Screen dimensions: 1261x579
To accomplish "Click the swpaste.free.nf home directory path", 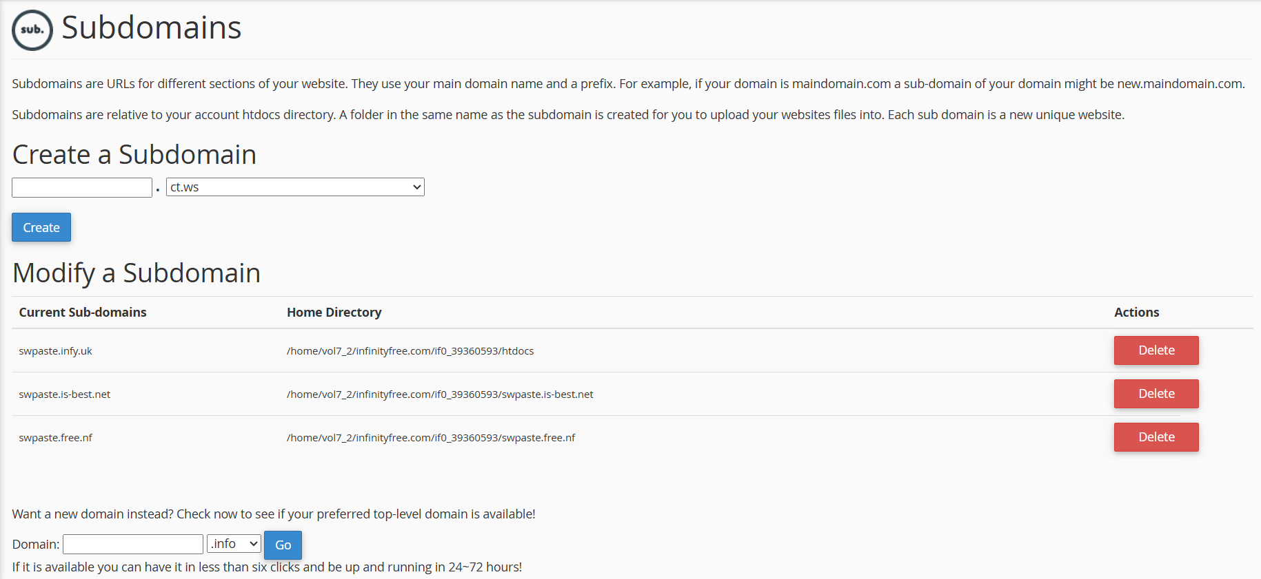I will pyautogui.click(x=431, y=438).
